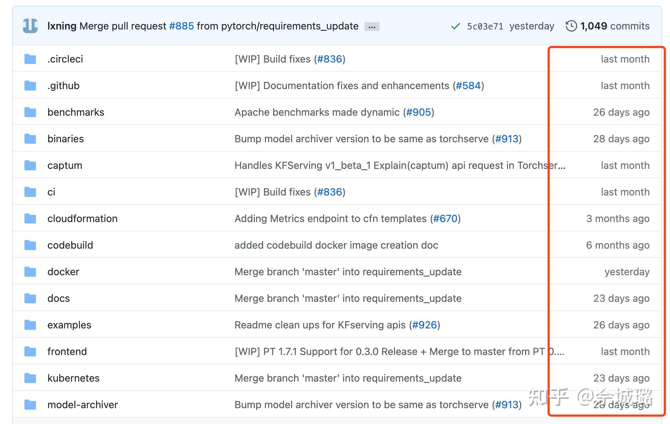Open the #926 Readme clean ups link

424,324
